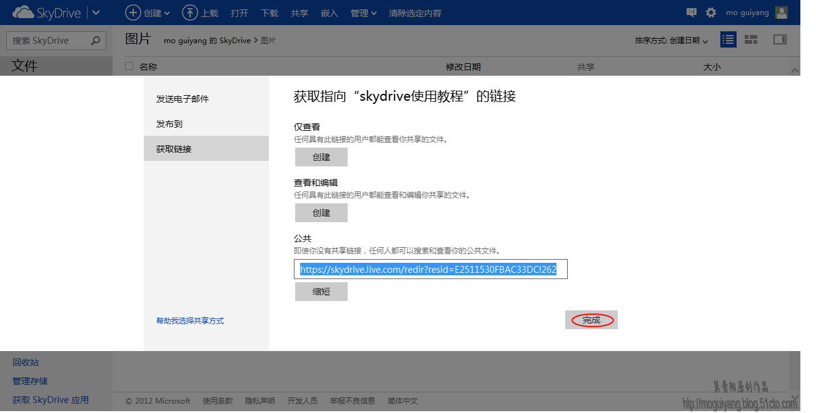Open the dropdown arrow beside SkyDrive logo
816x413 pixels.
(96, 13)
